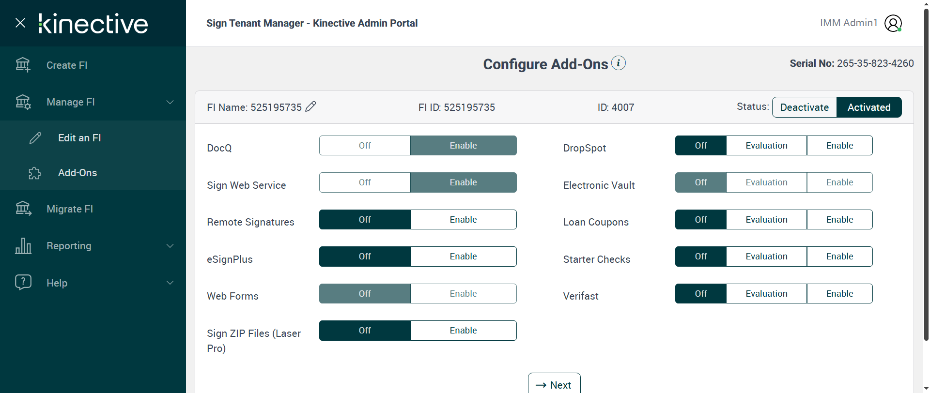Set DropSpot to Evaluation mode
The width and height of the screenshot is (930, 393).
click(766, 146)
